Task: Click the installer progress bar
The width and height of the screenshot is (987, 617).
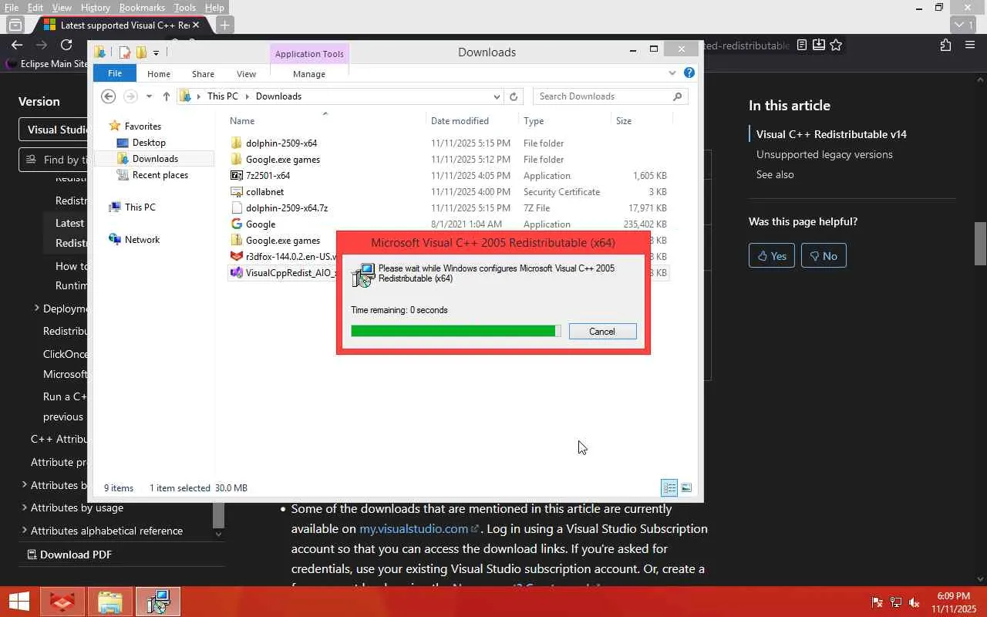Action: [x=456, y=331]
